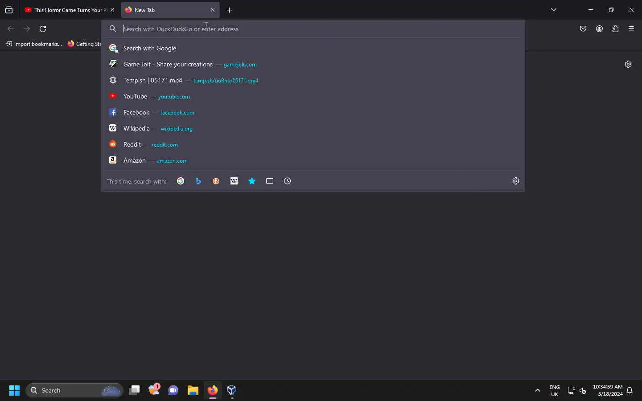Close the New Tab tab
Image resolution: width=642 pixels, height=401 pixels.
tap(213, 10)
